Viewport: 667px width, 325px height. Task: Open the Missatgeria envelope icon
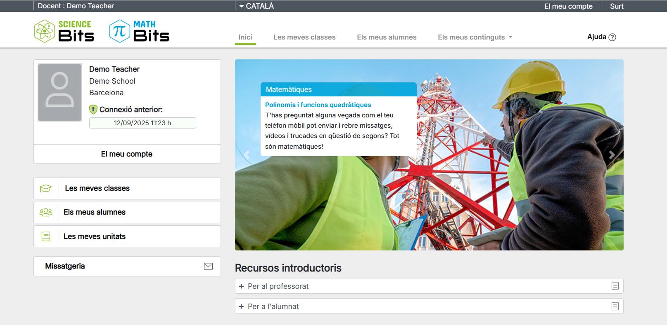[x=208, y=267]
